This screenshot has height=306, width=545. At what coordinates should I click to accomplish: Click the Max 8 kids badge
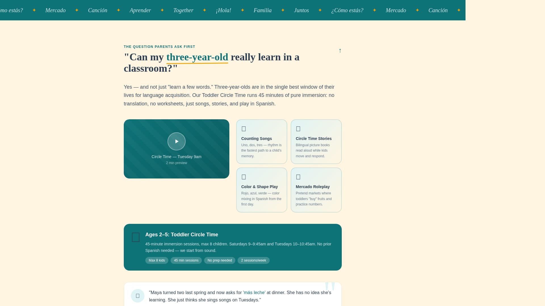point(157,260)
